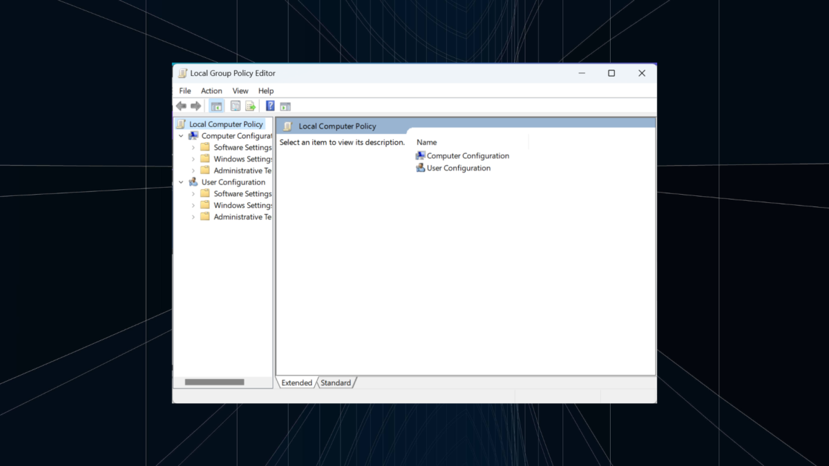Switch to the Extended tab

point(296,382)
